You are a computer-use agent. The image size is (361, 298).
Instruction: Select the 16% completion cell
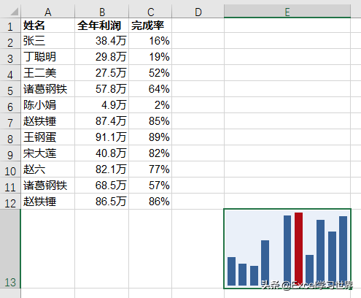tap(150, 41)
